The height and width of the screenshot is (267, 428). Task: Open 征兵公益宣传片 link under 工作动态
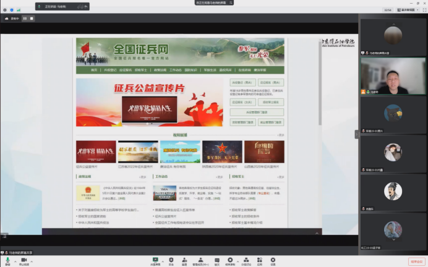[x=166, y=216]
